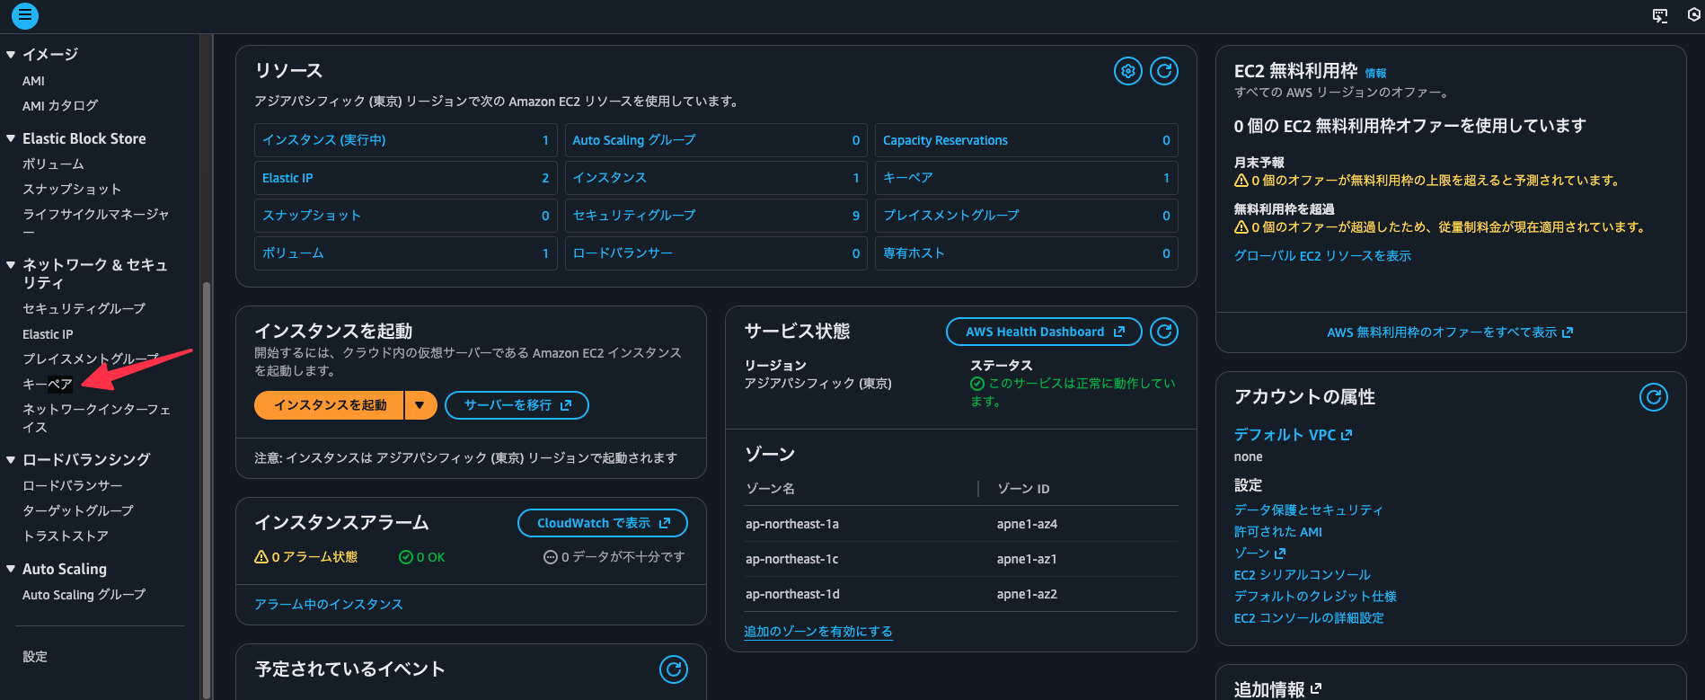Click the インスタンスを起動 orange button

[x=330, y=405]
